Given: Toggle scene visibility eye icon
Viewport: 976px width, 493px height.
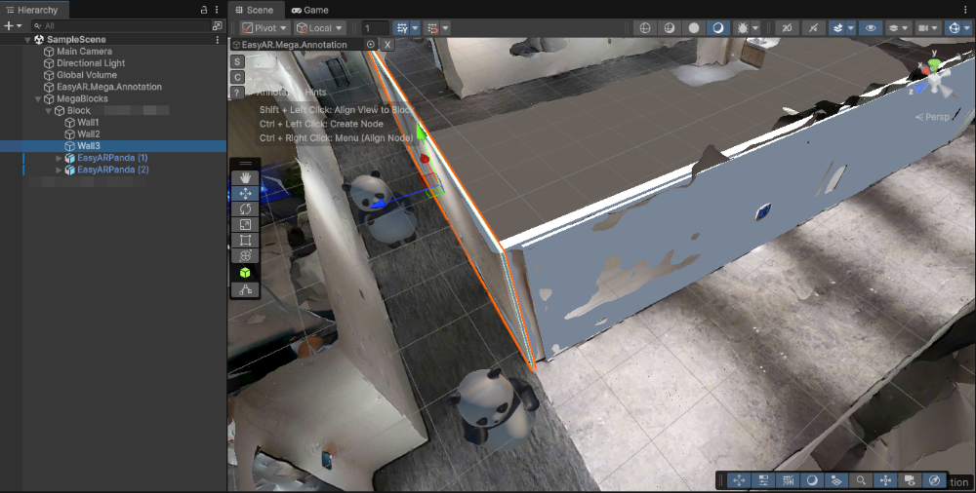Looking at the screenshot, I should click(871, 28).
